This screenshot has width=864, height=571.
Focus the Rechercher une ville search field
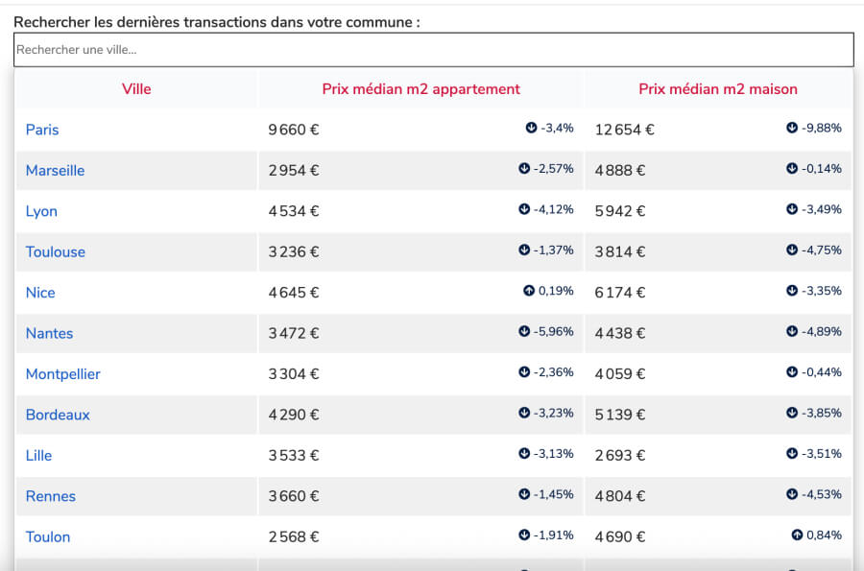434,50
